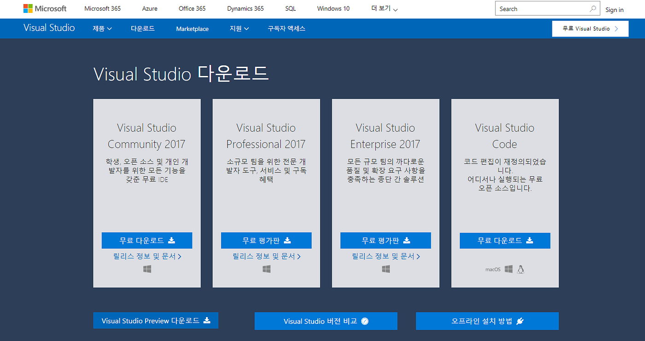Click the Visual Studio Community 2017 title
The height and width of the screenshot is (341, 645).
tap(147, 136)
